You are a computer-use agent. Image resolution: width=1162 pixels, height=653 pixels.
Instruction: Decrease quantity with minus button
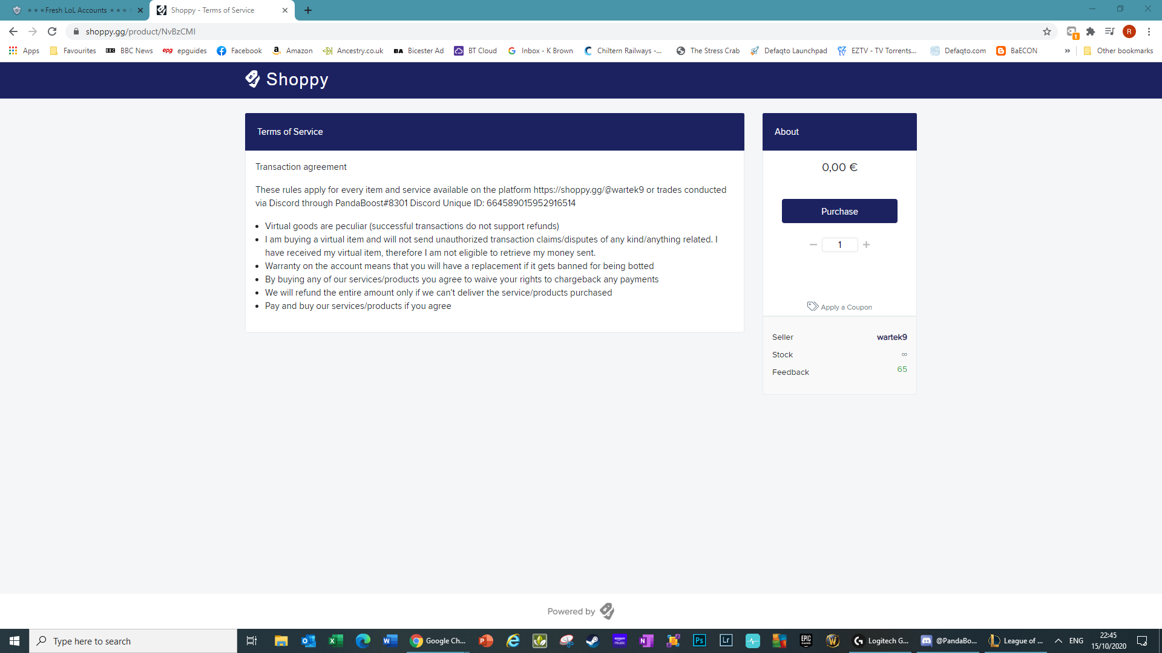(x=813, y=245)
